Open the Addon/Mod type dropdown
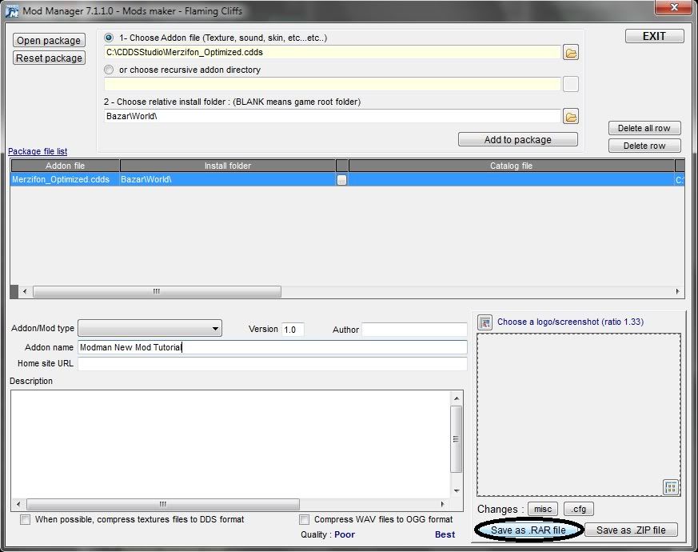 point(150,329)
